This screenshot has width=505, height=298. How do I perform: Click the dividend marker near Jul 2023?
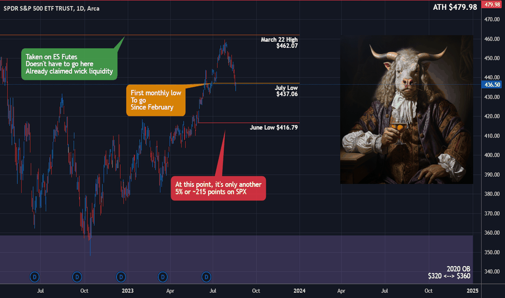pos(206,277)
